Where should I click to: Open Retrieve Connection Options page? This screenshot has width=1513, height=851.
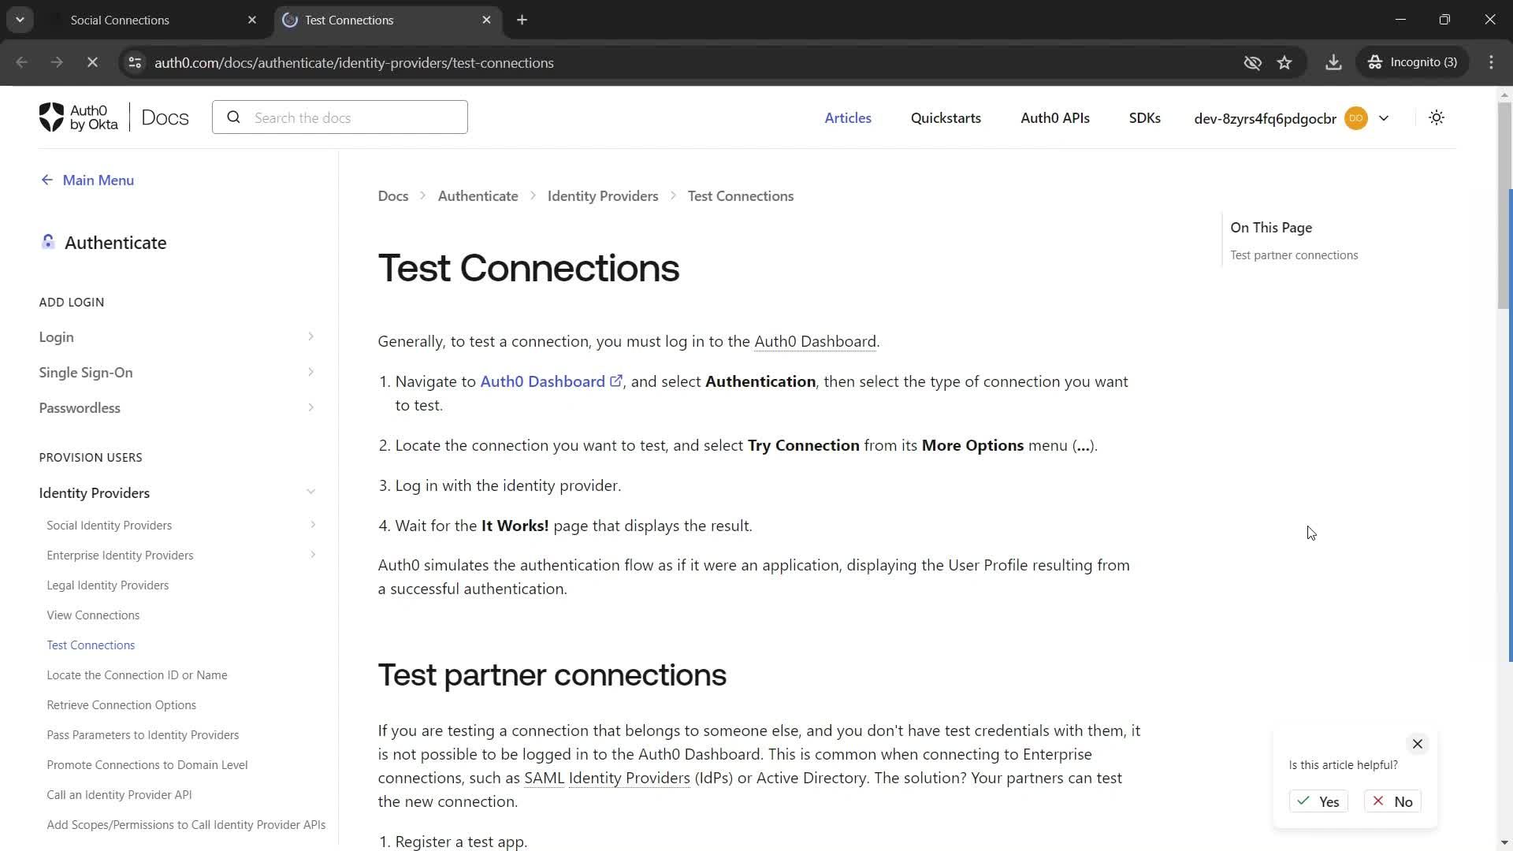click(121, 705)
